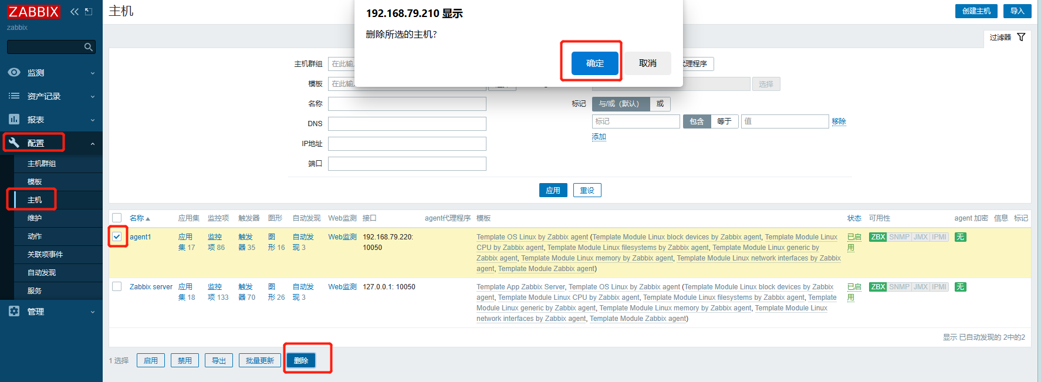This screenshot has width=1041, height=382.
Task: Click the 导入 button
Action: point(1018,11)
